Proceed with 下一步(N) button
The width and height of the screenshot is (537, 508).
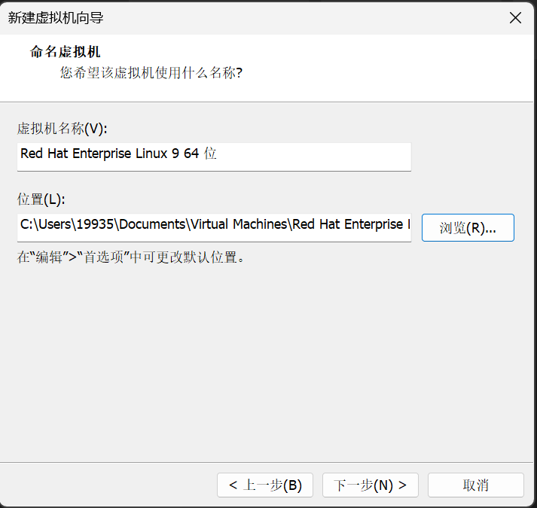point(371,485)
